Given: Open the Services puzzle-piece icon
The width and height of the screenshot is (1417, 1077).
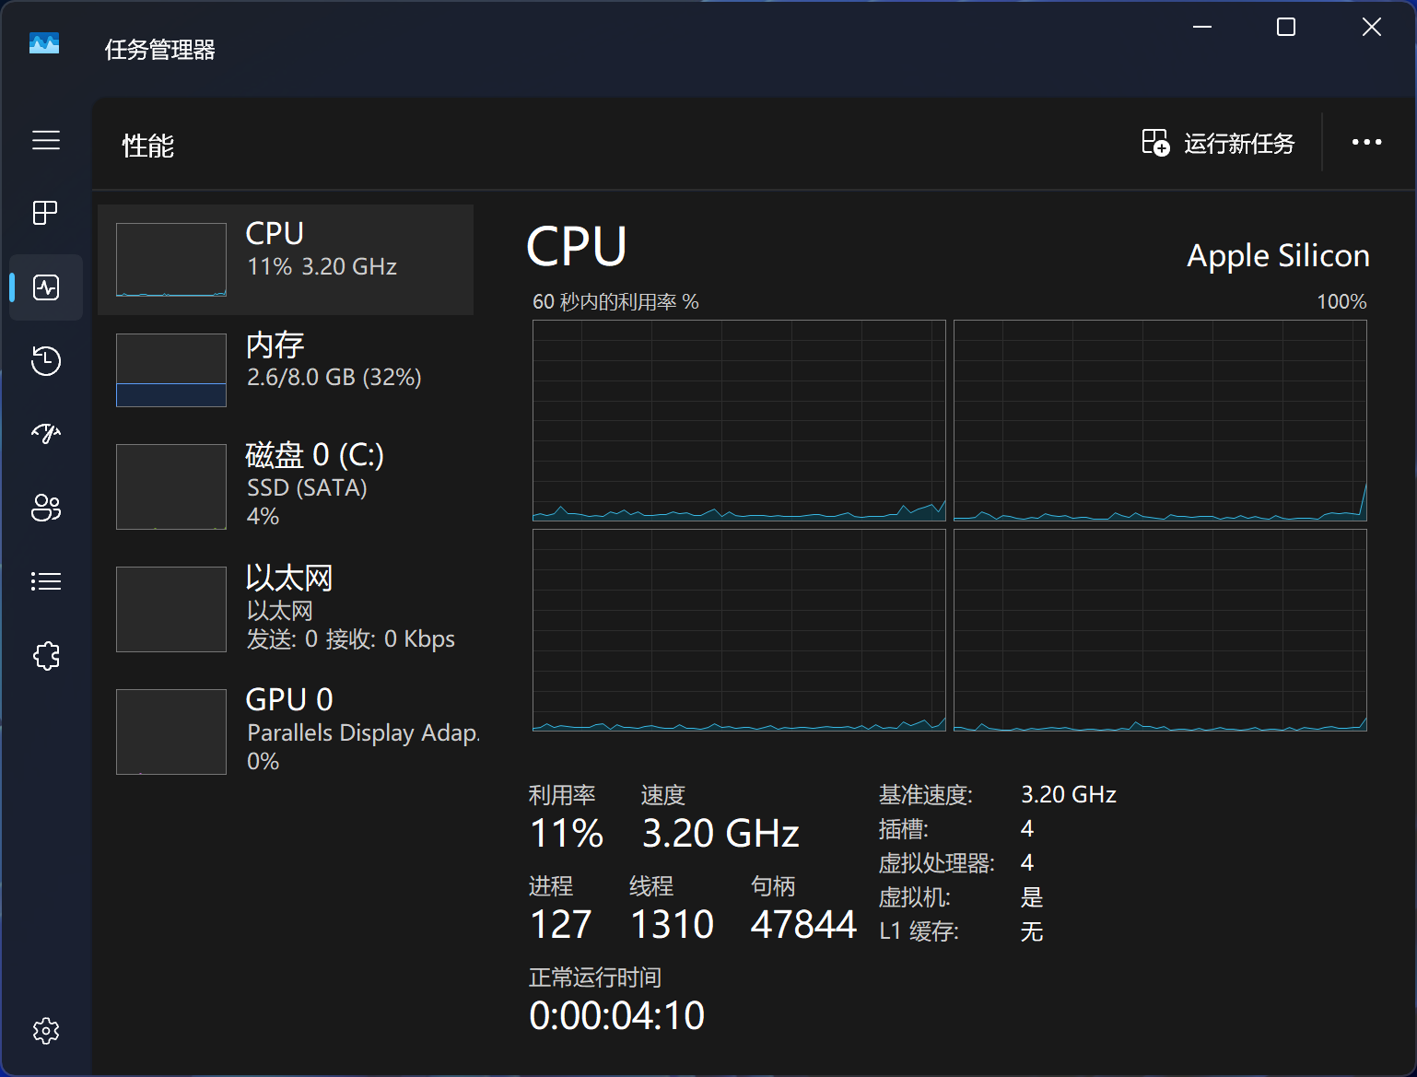Looking at the screenshot, I should (46, 656).
